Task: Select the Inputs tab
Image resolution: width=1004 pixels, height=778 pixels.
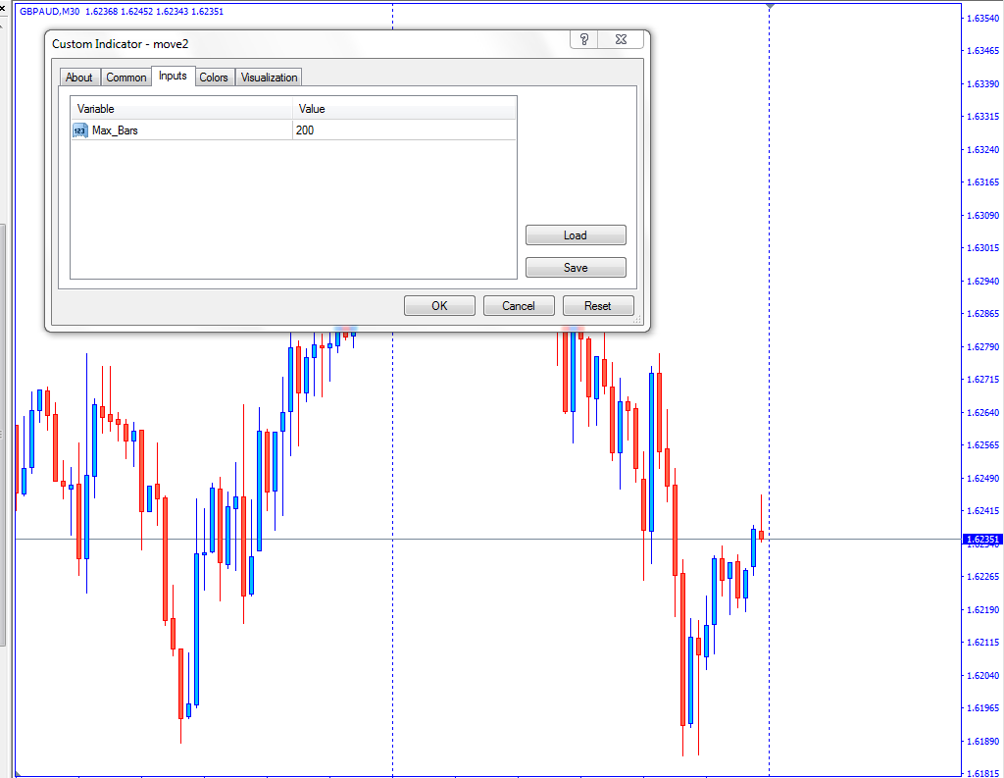Action: [173, 77]
